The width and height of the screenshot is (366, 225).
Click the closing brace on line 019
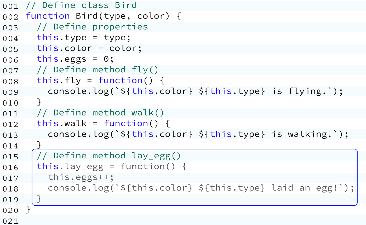(x=39, y=199)
